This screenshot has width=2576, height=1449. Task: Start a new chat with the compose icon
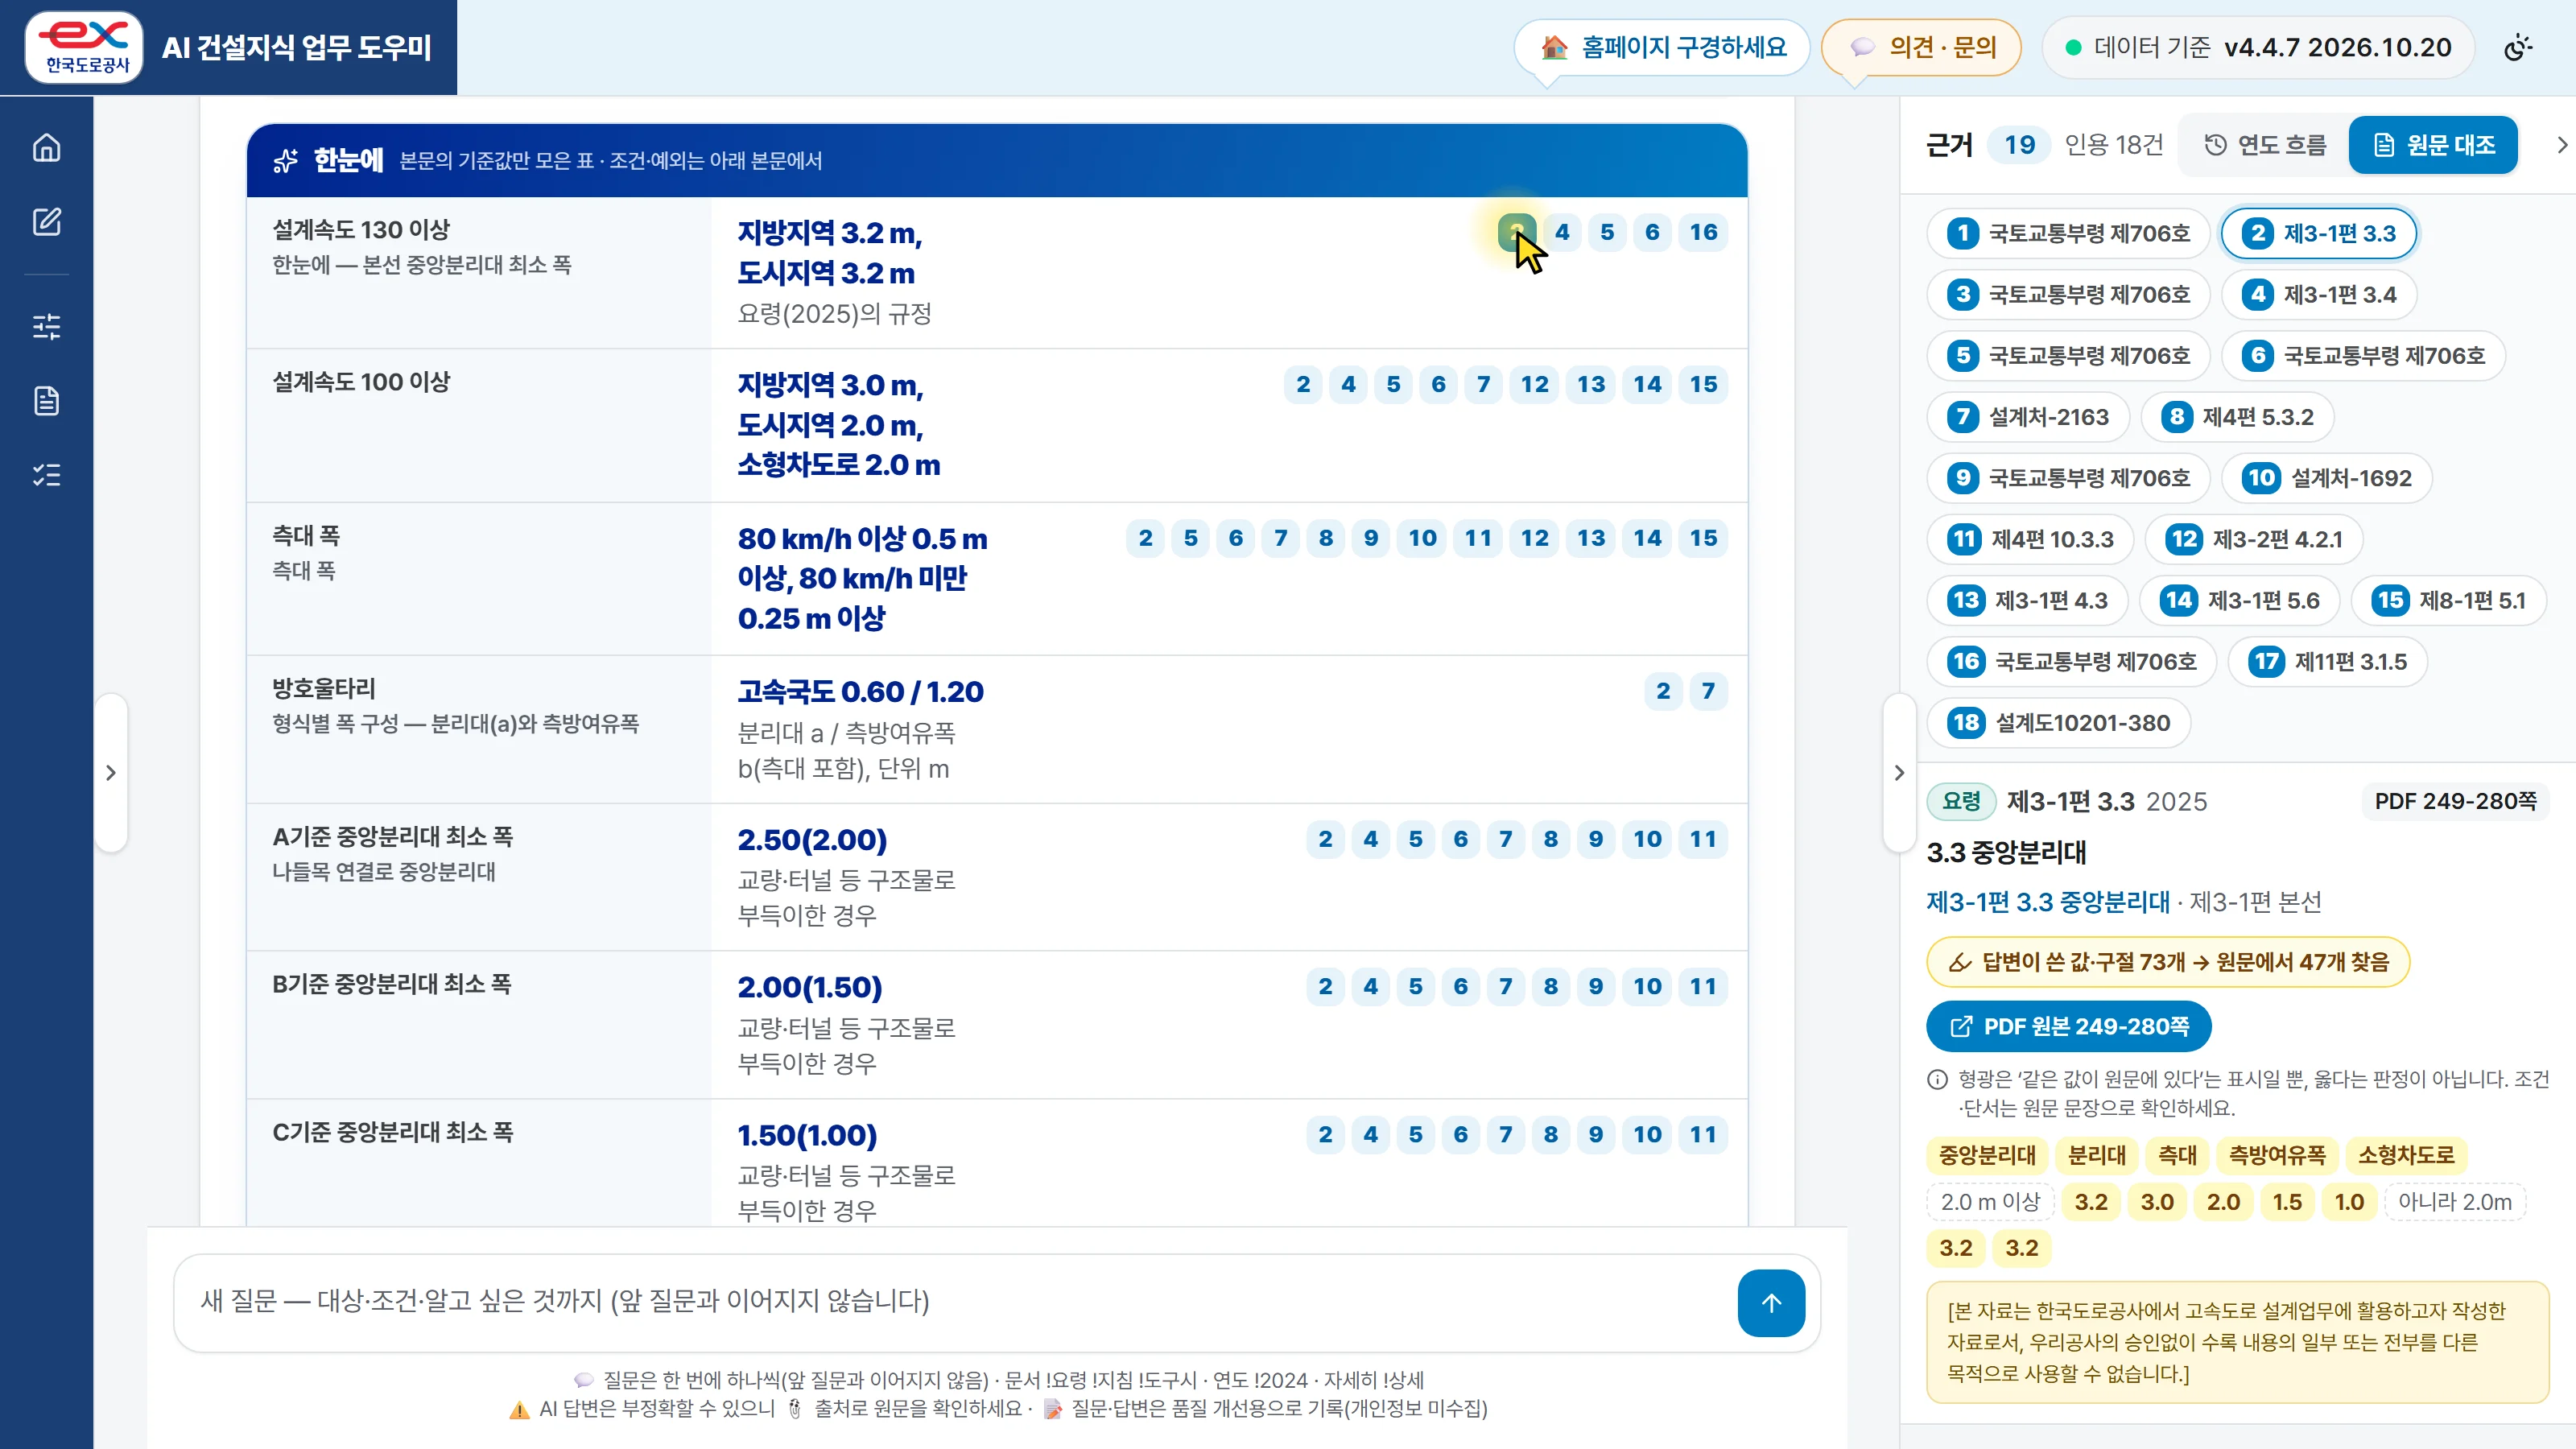tap(46, 221)
